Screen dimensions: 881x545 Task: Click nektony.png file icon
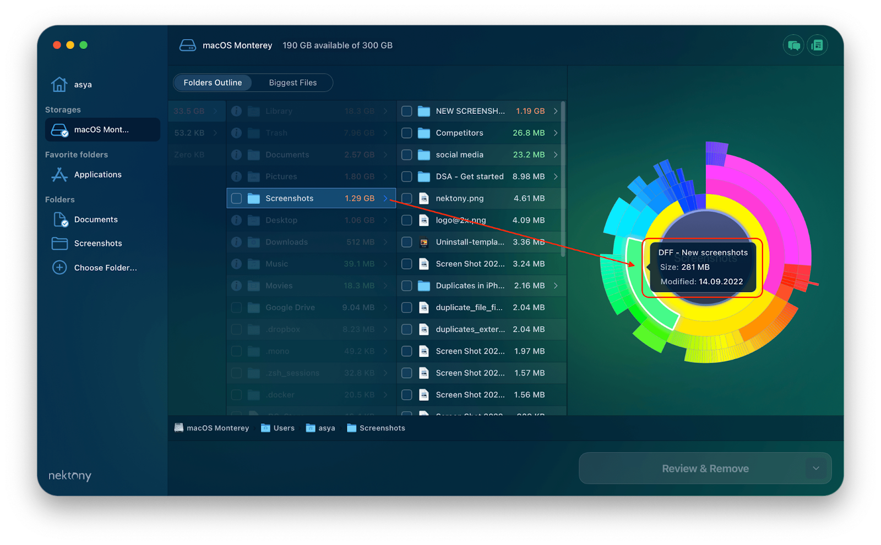tap(423, 199)
